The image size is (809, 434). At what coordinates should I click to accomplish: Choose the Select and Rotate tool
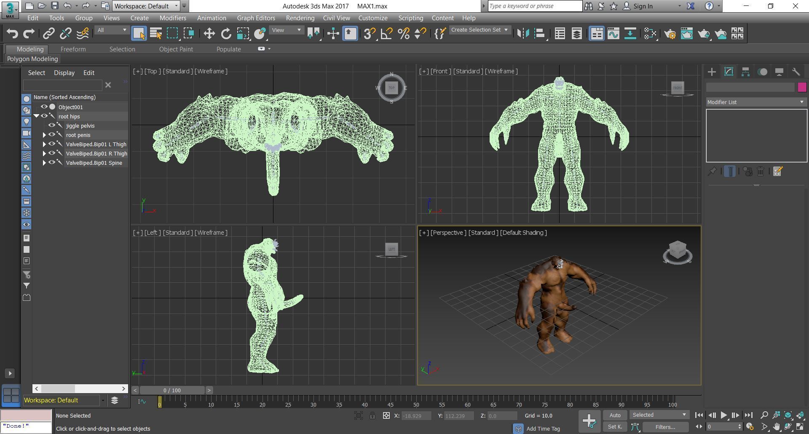(226, 34)
